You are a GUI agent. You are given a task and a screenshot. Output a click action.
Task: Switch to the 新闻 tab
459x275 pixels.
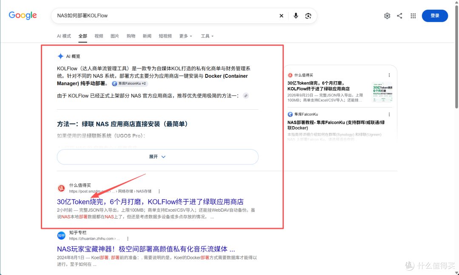[x=147, y=36]
